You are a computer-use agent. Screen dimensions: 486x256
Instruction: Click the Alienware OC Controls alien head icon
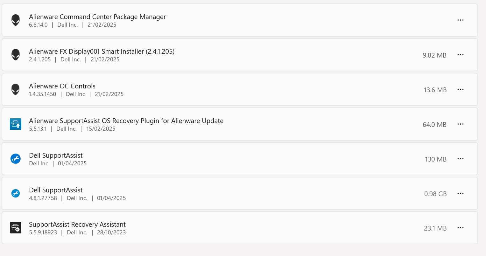[16, 89]
